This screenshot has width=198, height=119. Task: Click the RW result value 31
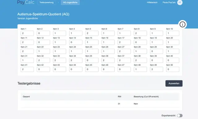pos(119,104)
